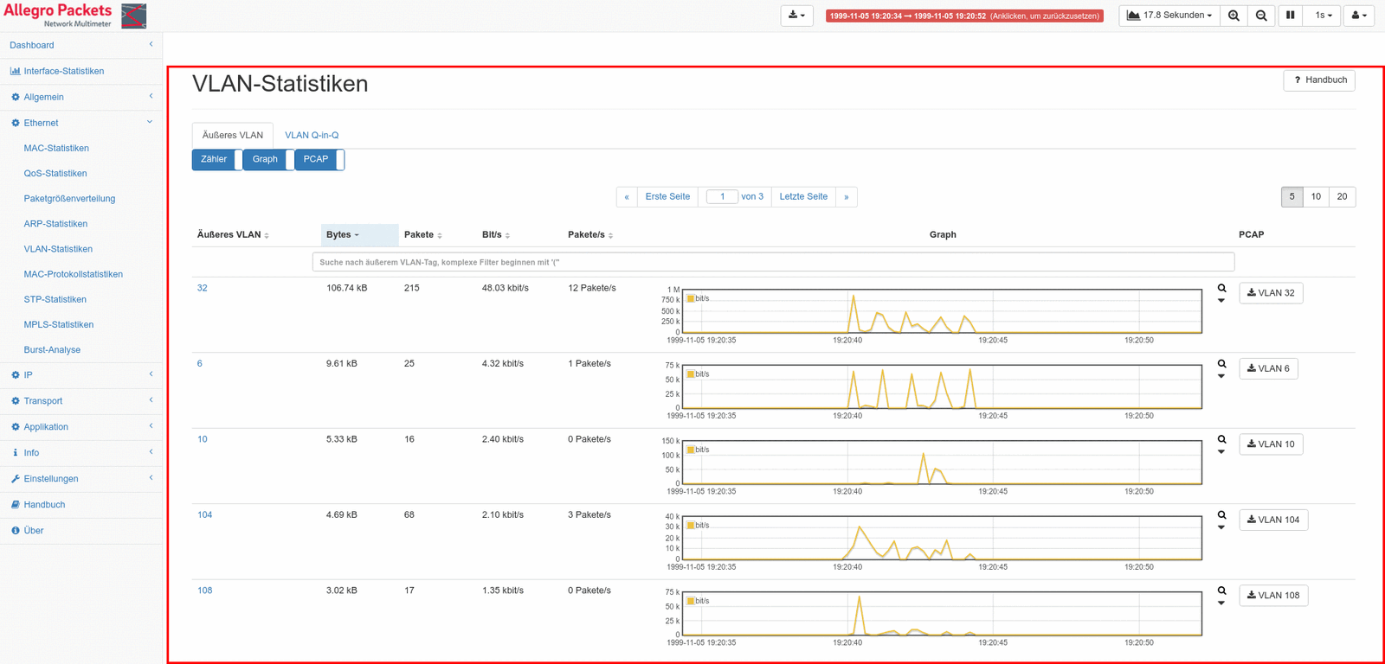
Task: Switch to the VLAN Q-in-Q tab
Action: tap(312, 136)
